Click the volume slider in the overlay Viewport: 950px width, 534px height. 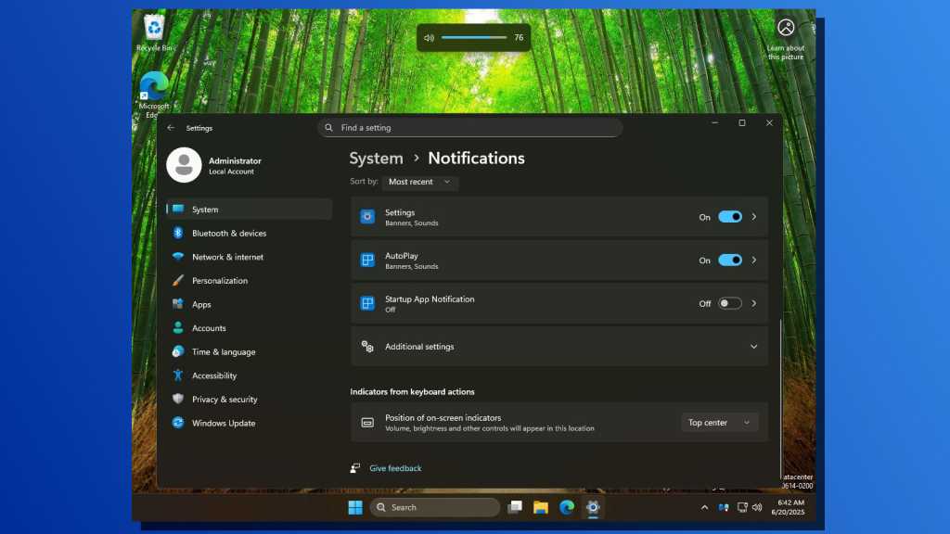pyautogui.click(x=473, y=38)
